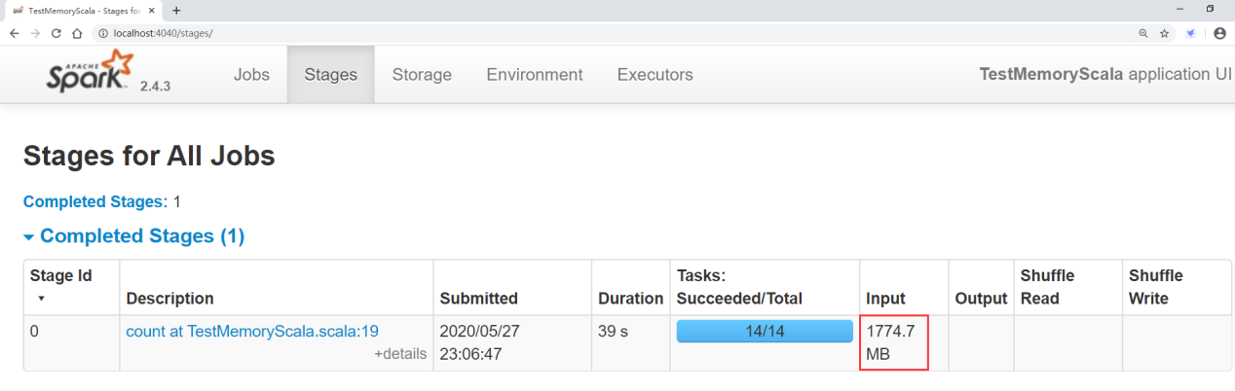Restore the browser window size

tap(1211, 9)
